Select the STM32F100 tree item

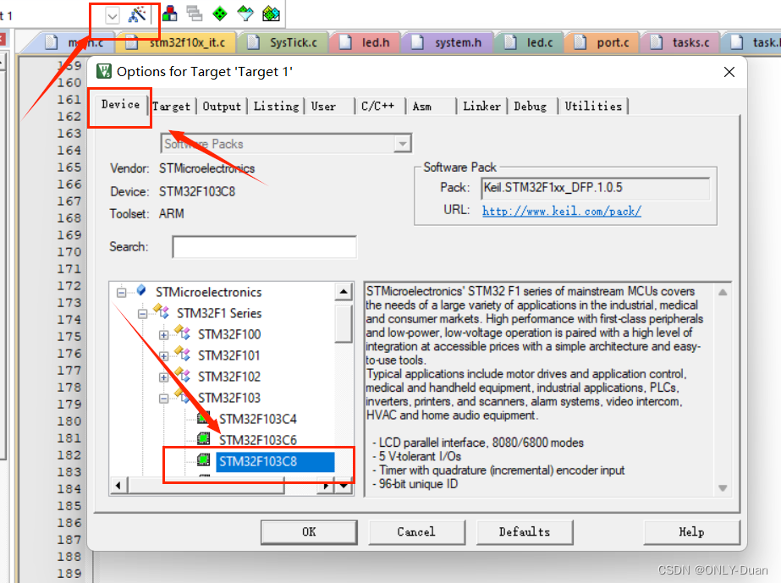pyautogui.click(x=229, y=334)
